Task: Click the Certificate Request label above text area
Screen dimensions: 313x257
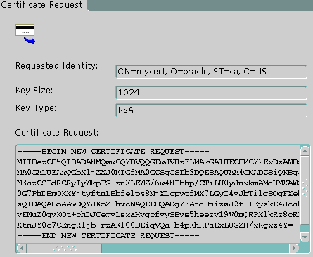Action: click(x=57, y=133)
